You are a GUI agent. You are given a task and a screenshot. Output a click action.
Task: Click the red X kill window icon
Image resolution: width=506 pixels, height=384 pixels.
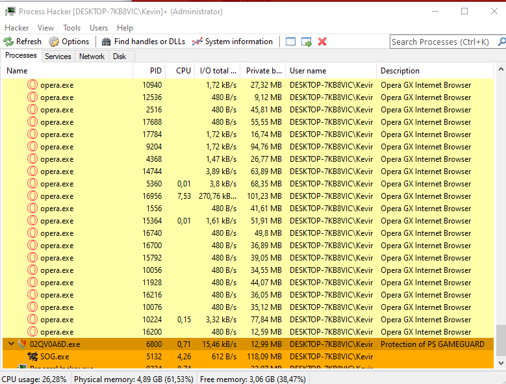[x=322, y=42]
